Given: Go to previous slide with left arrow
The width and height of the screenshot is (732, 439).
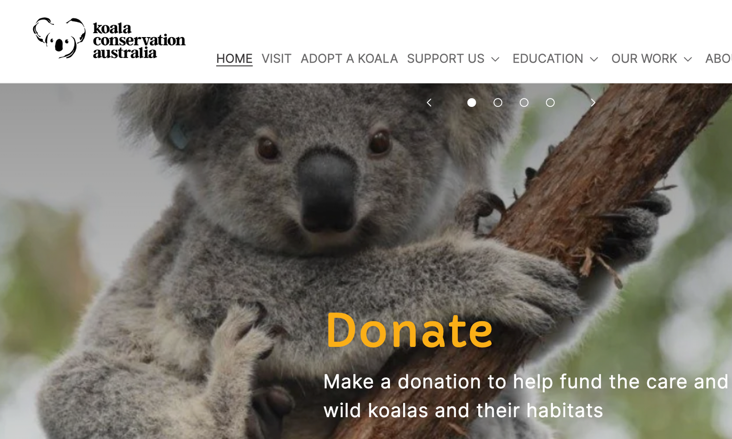Looking at the screenshot, I should click(429, 102).
